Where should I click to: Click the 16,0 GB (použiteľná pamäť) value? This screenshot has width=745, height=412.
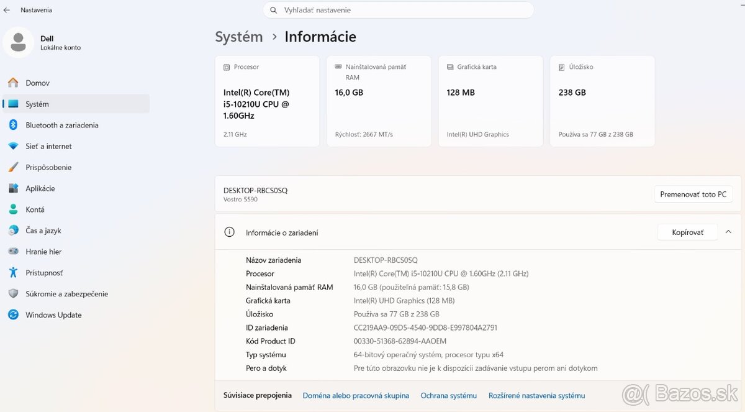(x=411, y=287)
